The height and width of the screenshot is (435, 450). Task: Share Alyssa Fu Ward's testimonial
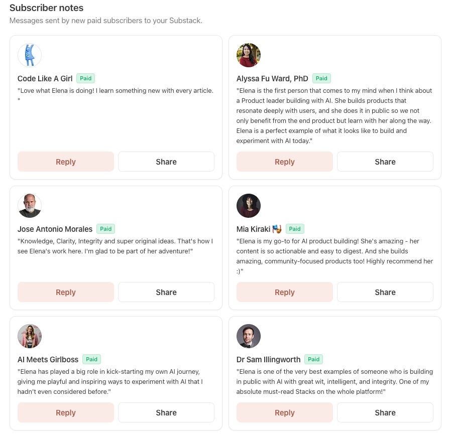point(385,162)
